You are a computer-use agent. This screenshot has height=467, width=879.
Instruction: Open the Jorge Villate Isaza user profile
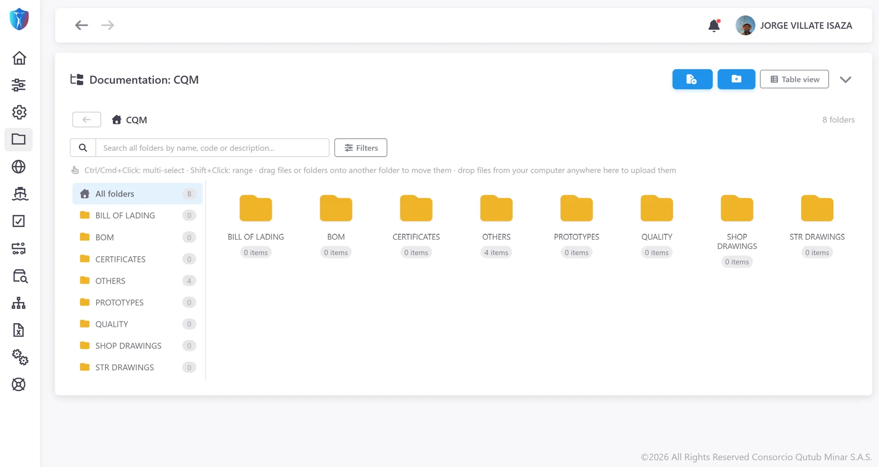794,25
